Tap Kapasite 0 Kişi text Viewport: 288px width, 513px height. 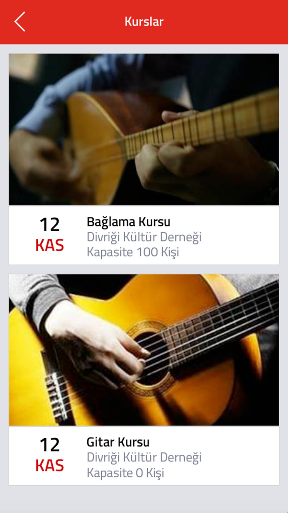click(125, 473)
